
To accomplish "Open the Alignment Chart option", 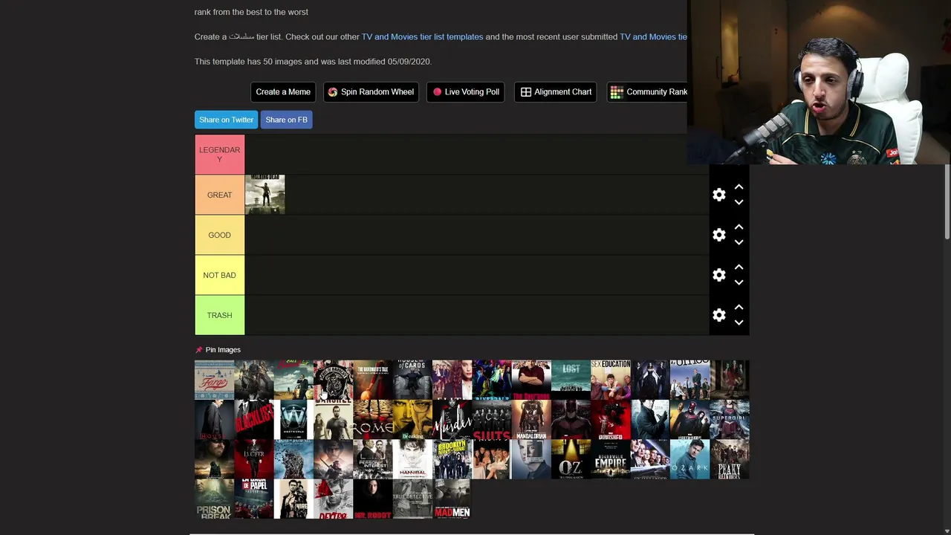I will (556, 92).
